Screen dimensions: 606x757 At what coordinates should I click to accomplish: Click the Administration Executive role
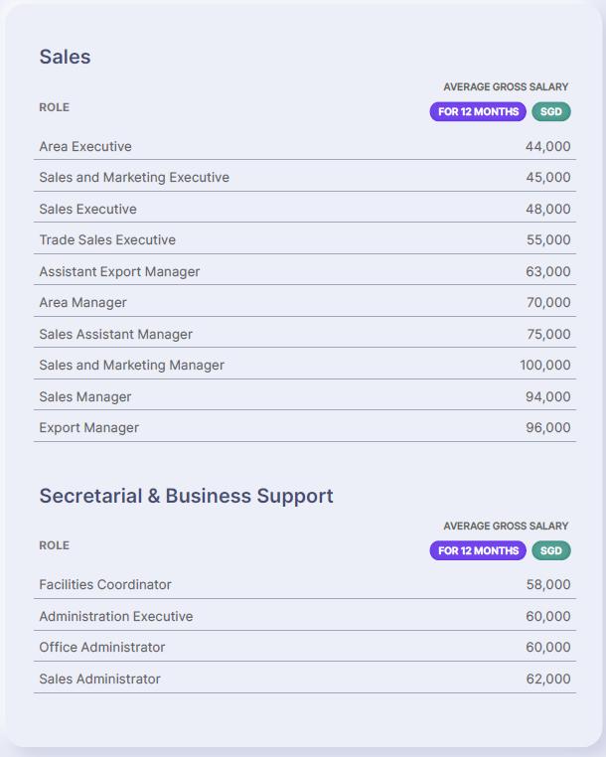(116, 616)
